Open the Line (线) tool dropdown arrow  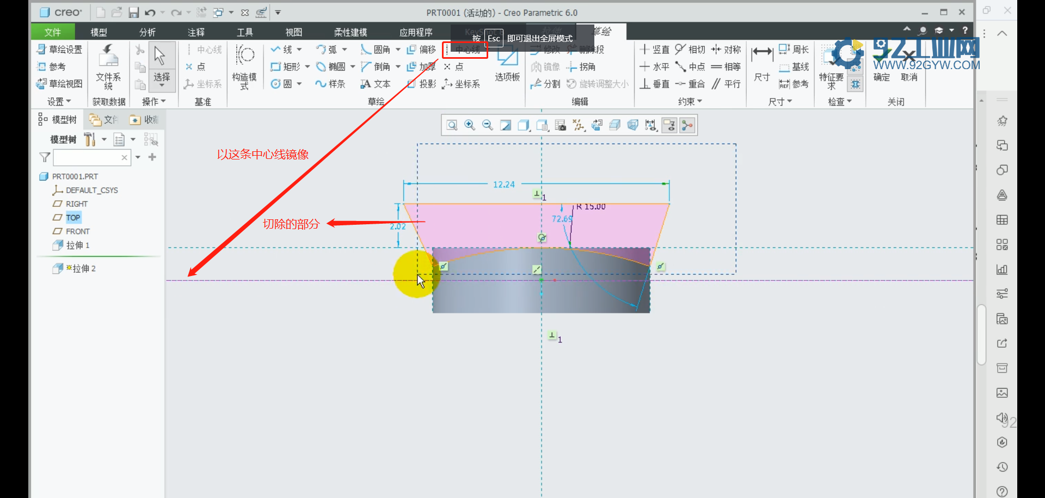pos(299,50)
